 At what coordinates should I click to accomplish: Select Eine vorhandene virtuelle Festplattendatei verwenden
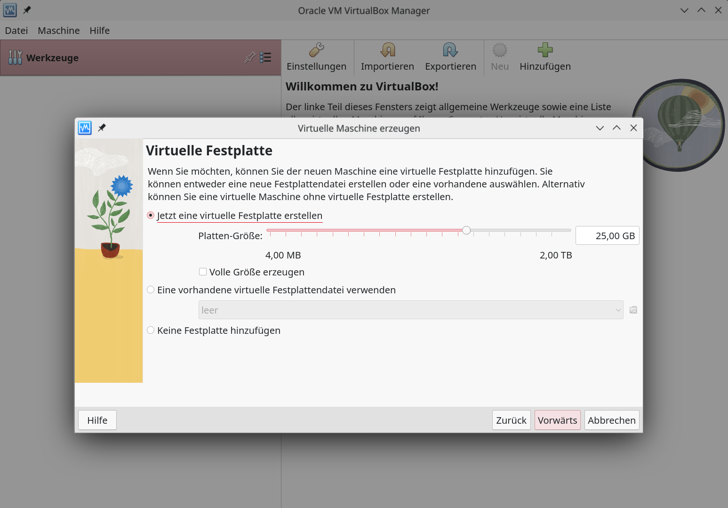(271, 290)
